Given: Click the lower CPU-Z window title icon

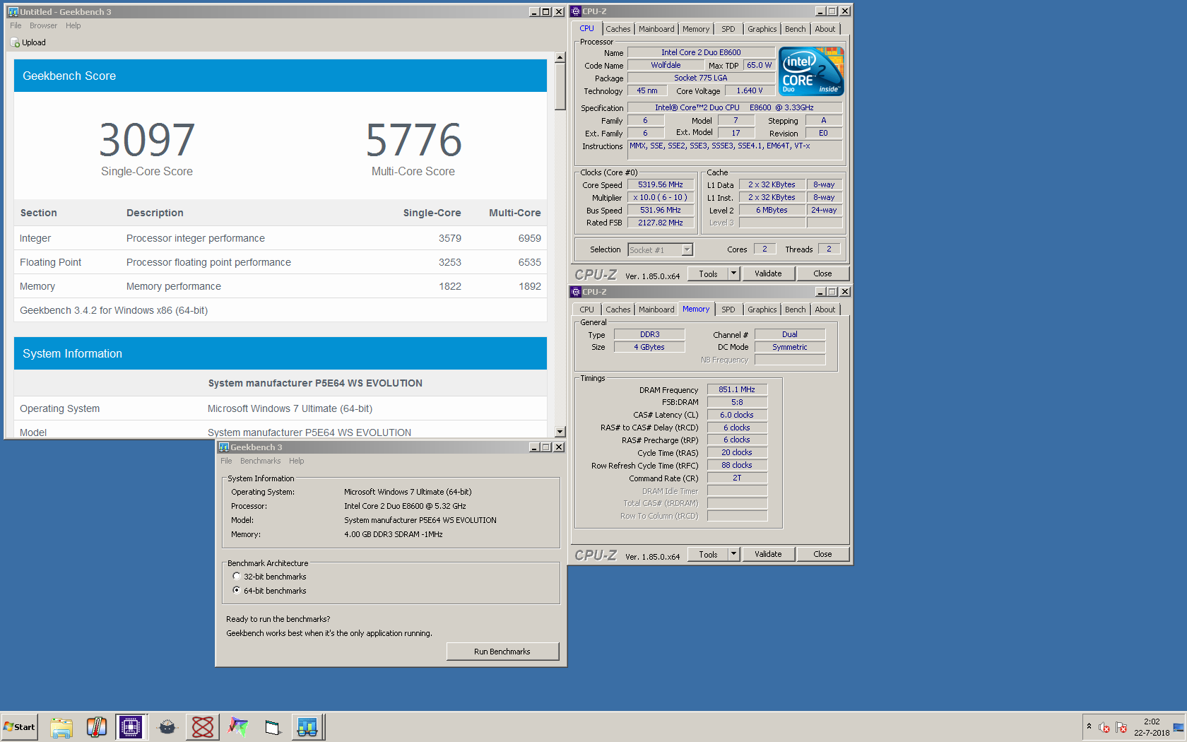Looking at the screenshot, I should 576,292.
